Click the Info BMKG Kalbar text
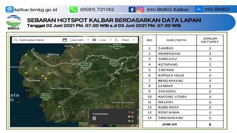This screenshot has width=237, height=133. (x=168, y=9)
